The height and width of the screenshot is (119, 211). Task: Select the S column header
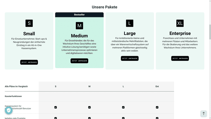56,86
